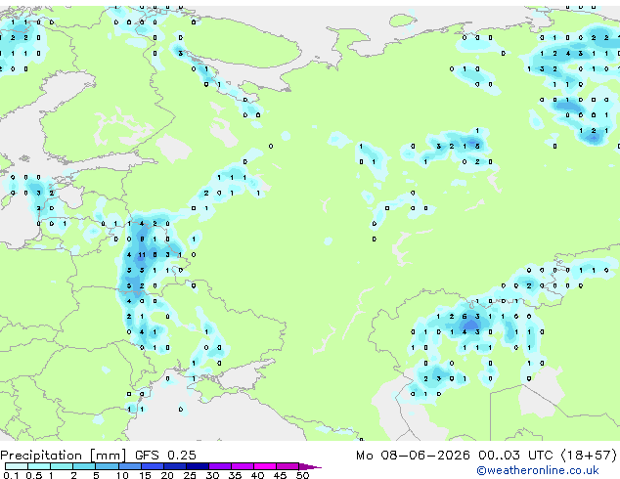Select the 5–10 mm legend color box
The height and width of the screenshot is (479, 620).
tap(107, 466)
